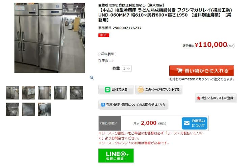Select the fifth thumbnail in top row

click(x=76, y=93)
